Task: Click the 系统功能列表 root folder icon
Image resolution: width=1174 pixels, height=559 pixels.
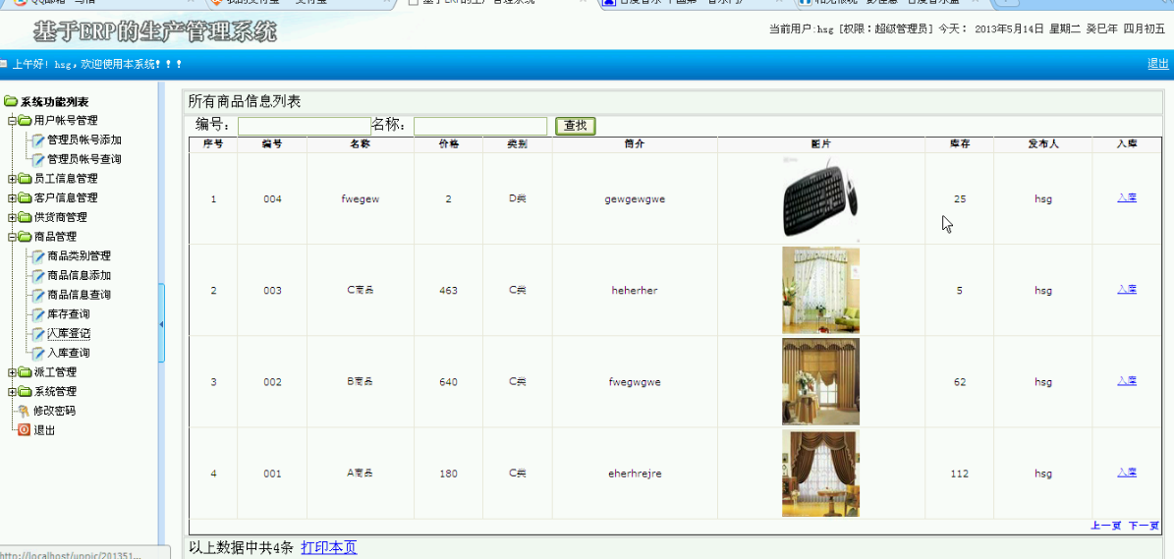Action: point(11,102)
